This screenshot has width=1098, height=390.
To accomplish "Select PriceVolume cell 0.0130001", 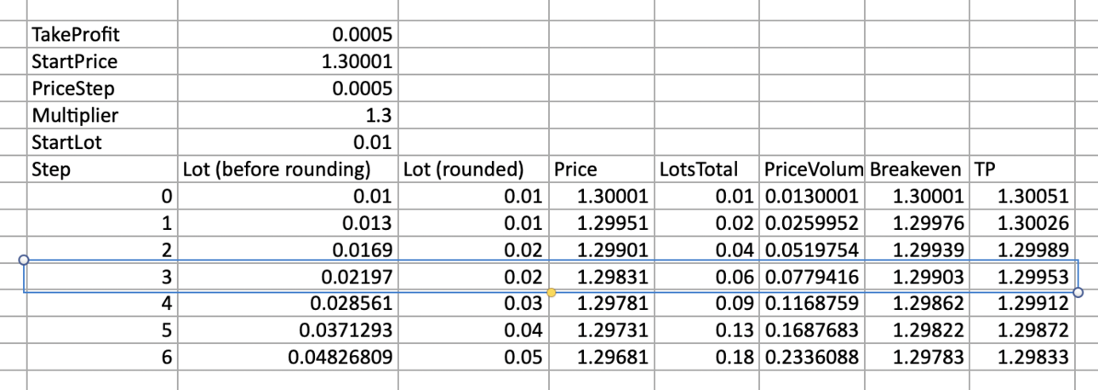I will 814,198.
